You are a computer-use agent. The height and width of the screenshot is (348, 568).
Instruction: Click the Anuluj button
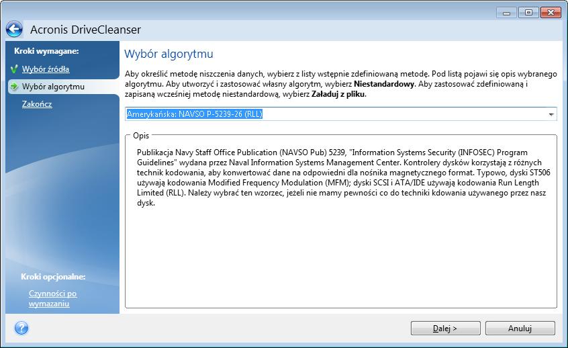pos(520,329)
